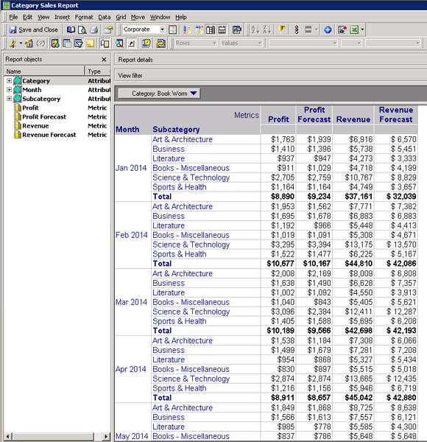This screenshot has width=427, height=442.
Task: Sort ascending with A-Z icon
Action: [x=255, y=29]
